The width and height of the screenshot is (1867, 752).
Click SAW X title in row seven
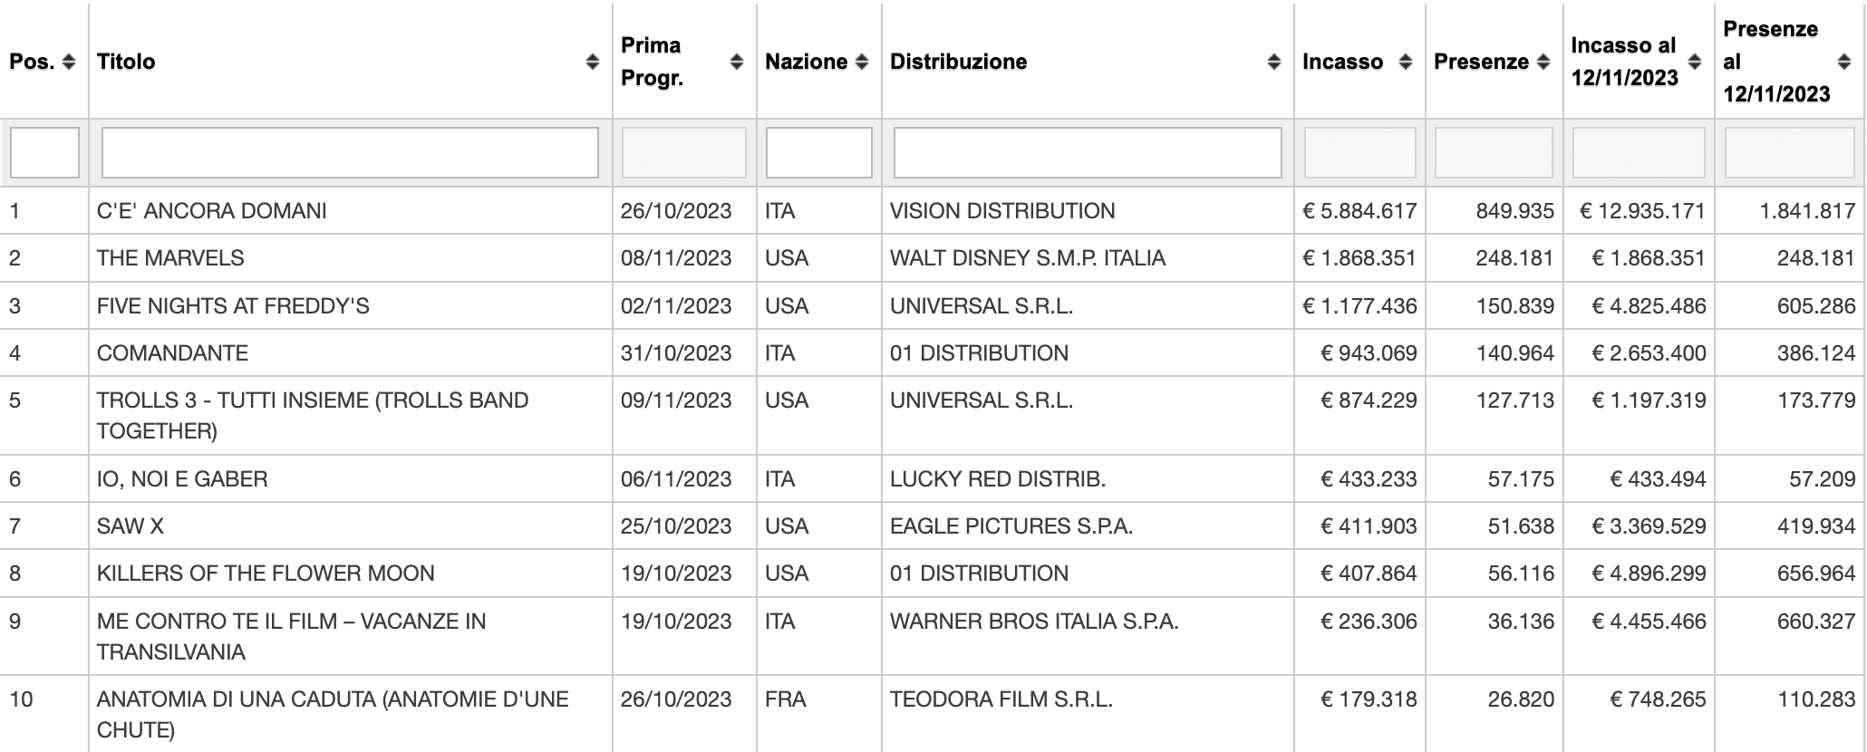click(131, 526)
